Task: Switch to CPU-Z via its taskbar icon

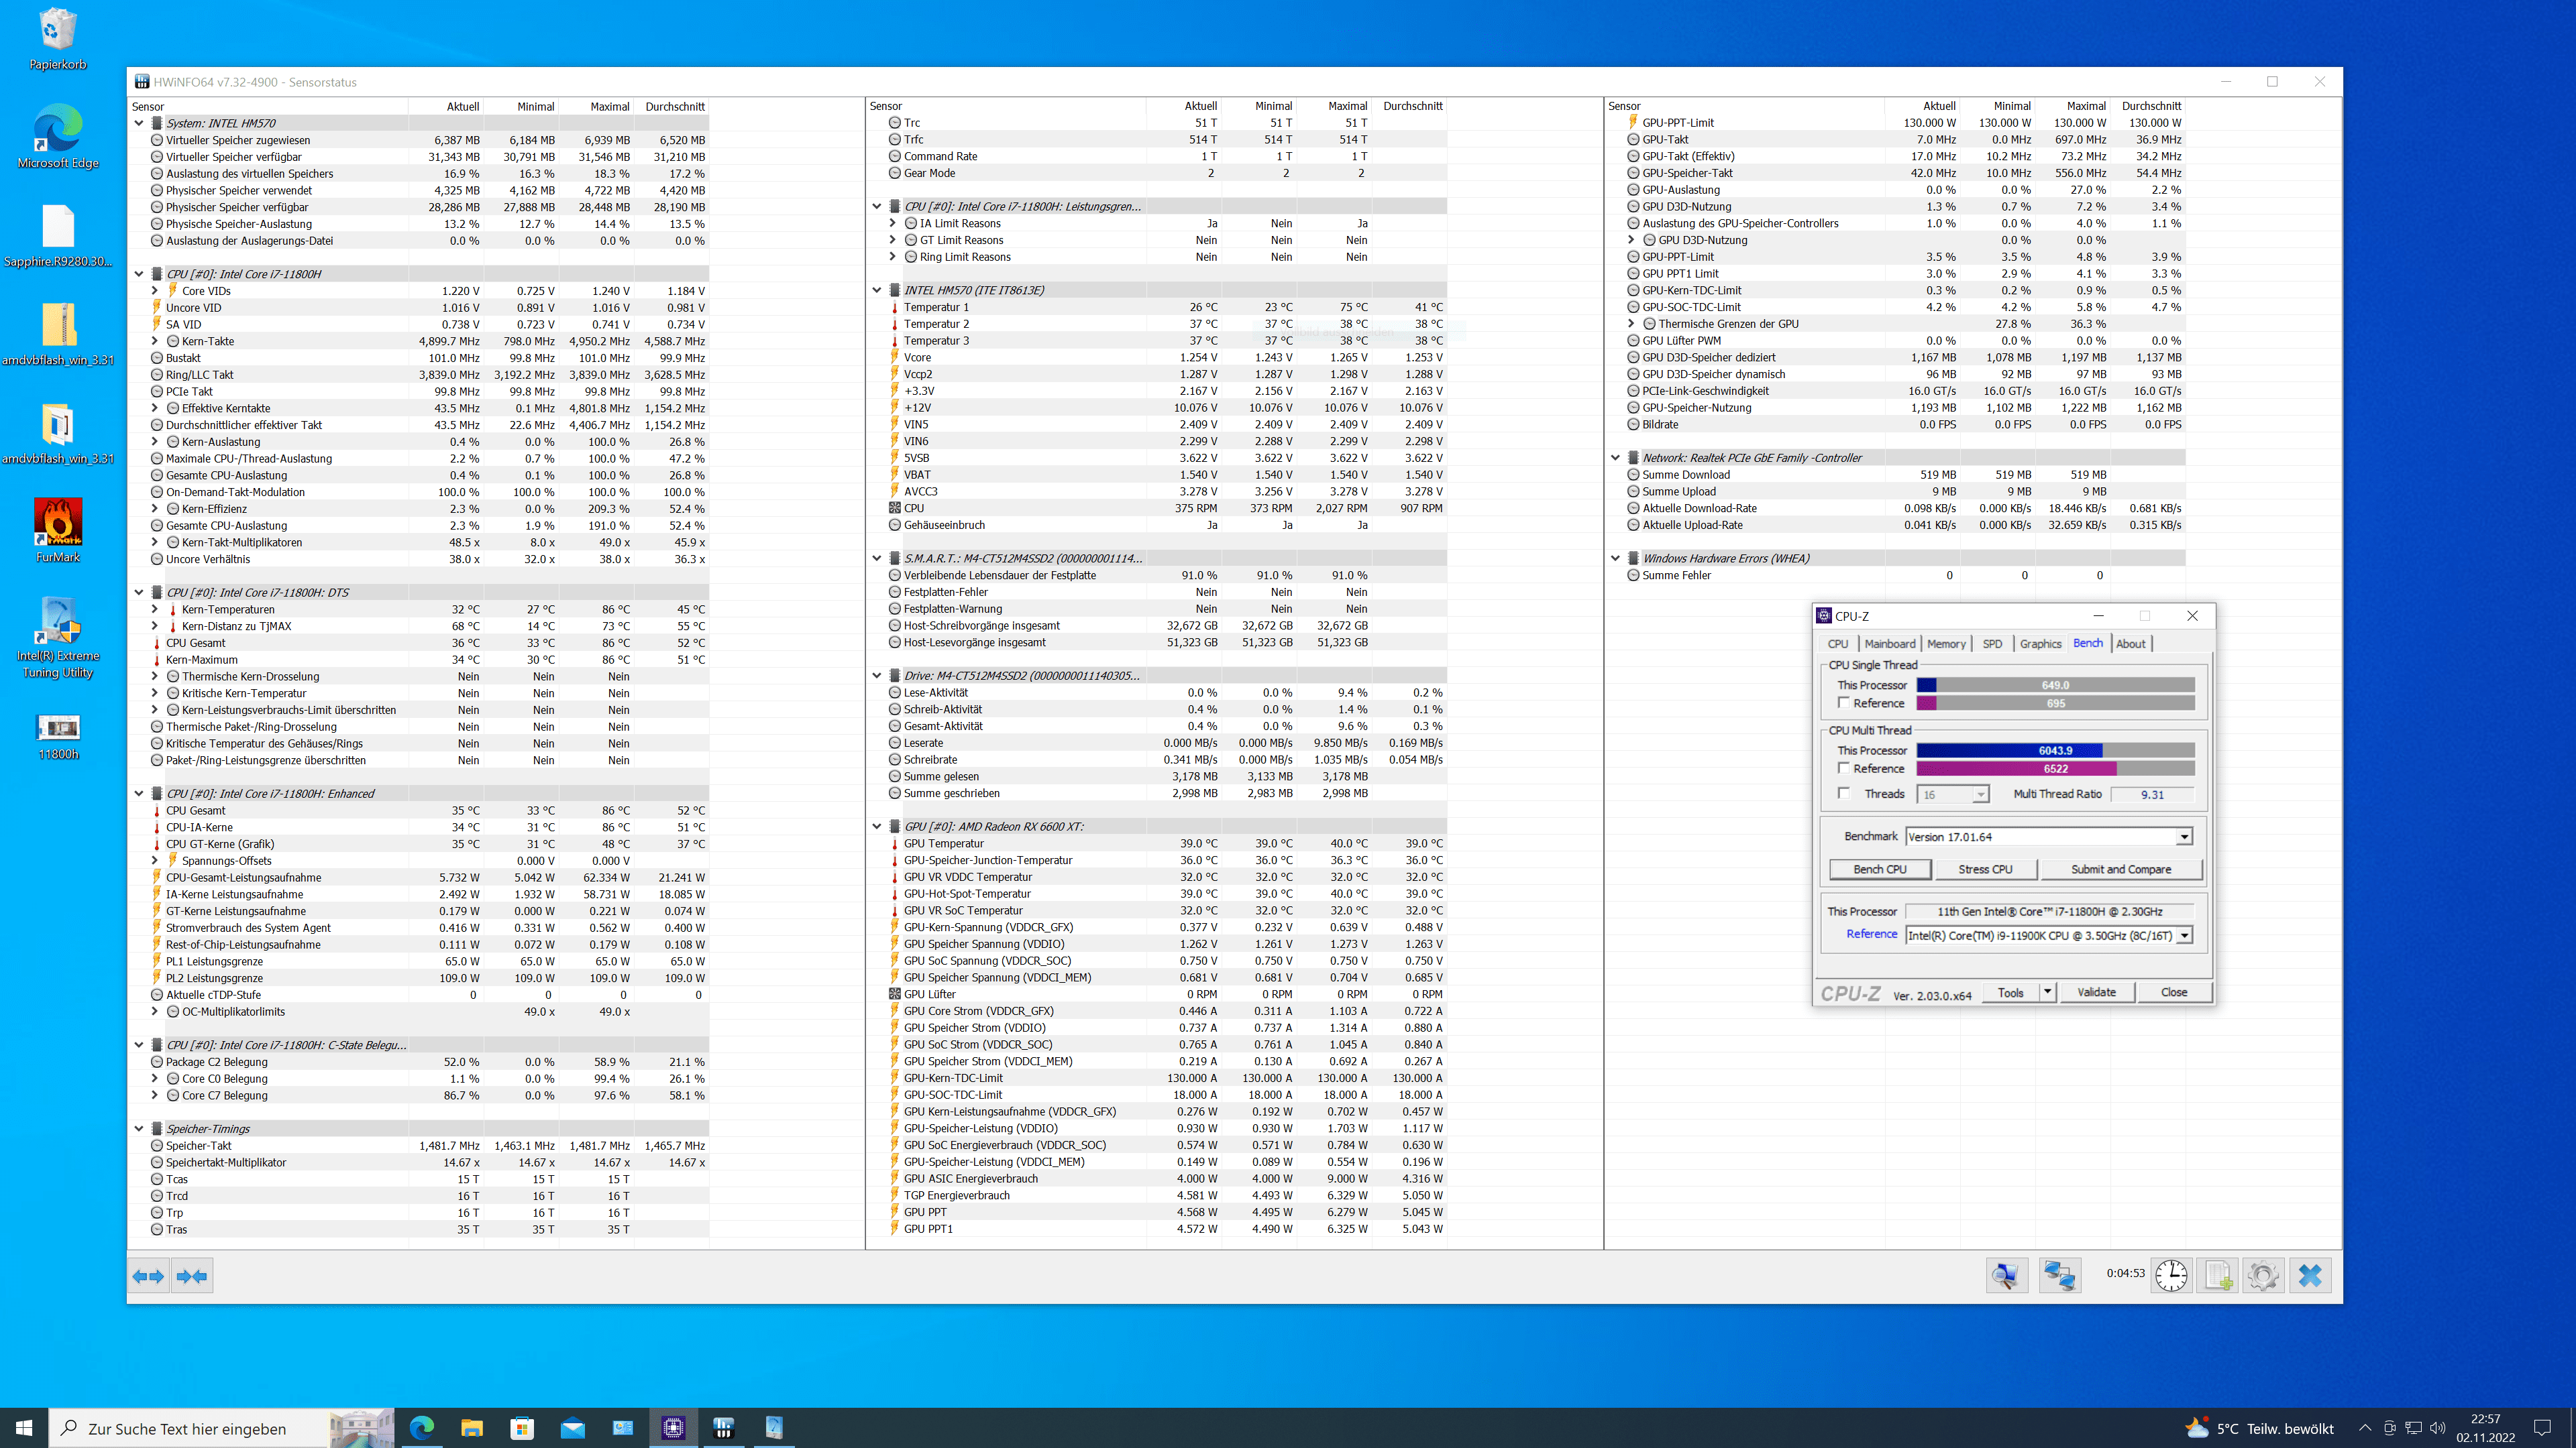Action: click(x=673, y=1428)
